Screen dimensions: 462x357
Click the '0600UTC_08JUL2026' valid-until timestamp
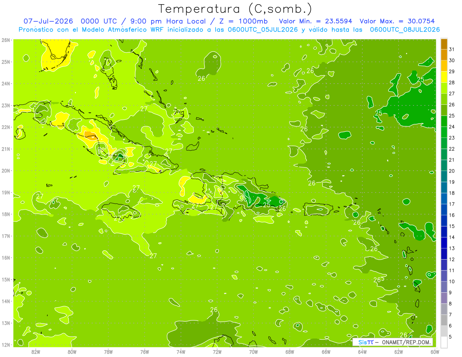click(x=405, y=30)
